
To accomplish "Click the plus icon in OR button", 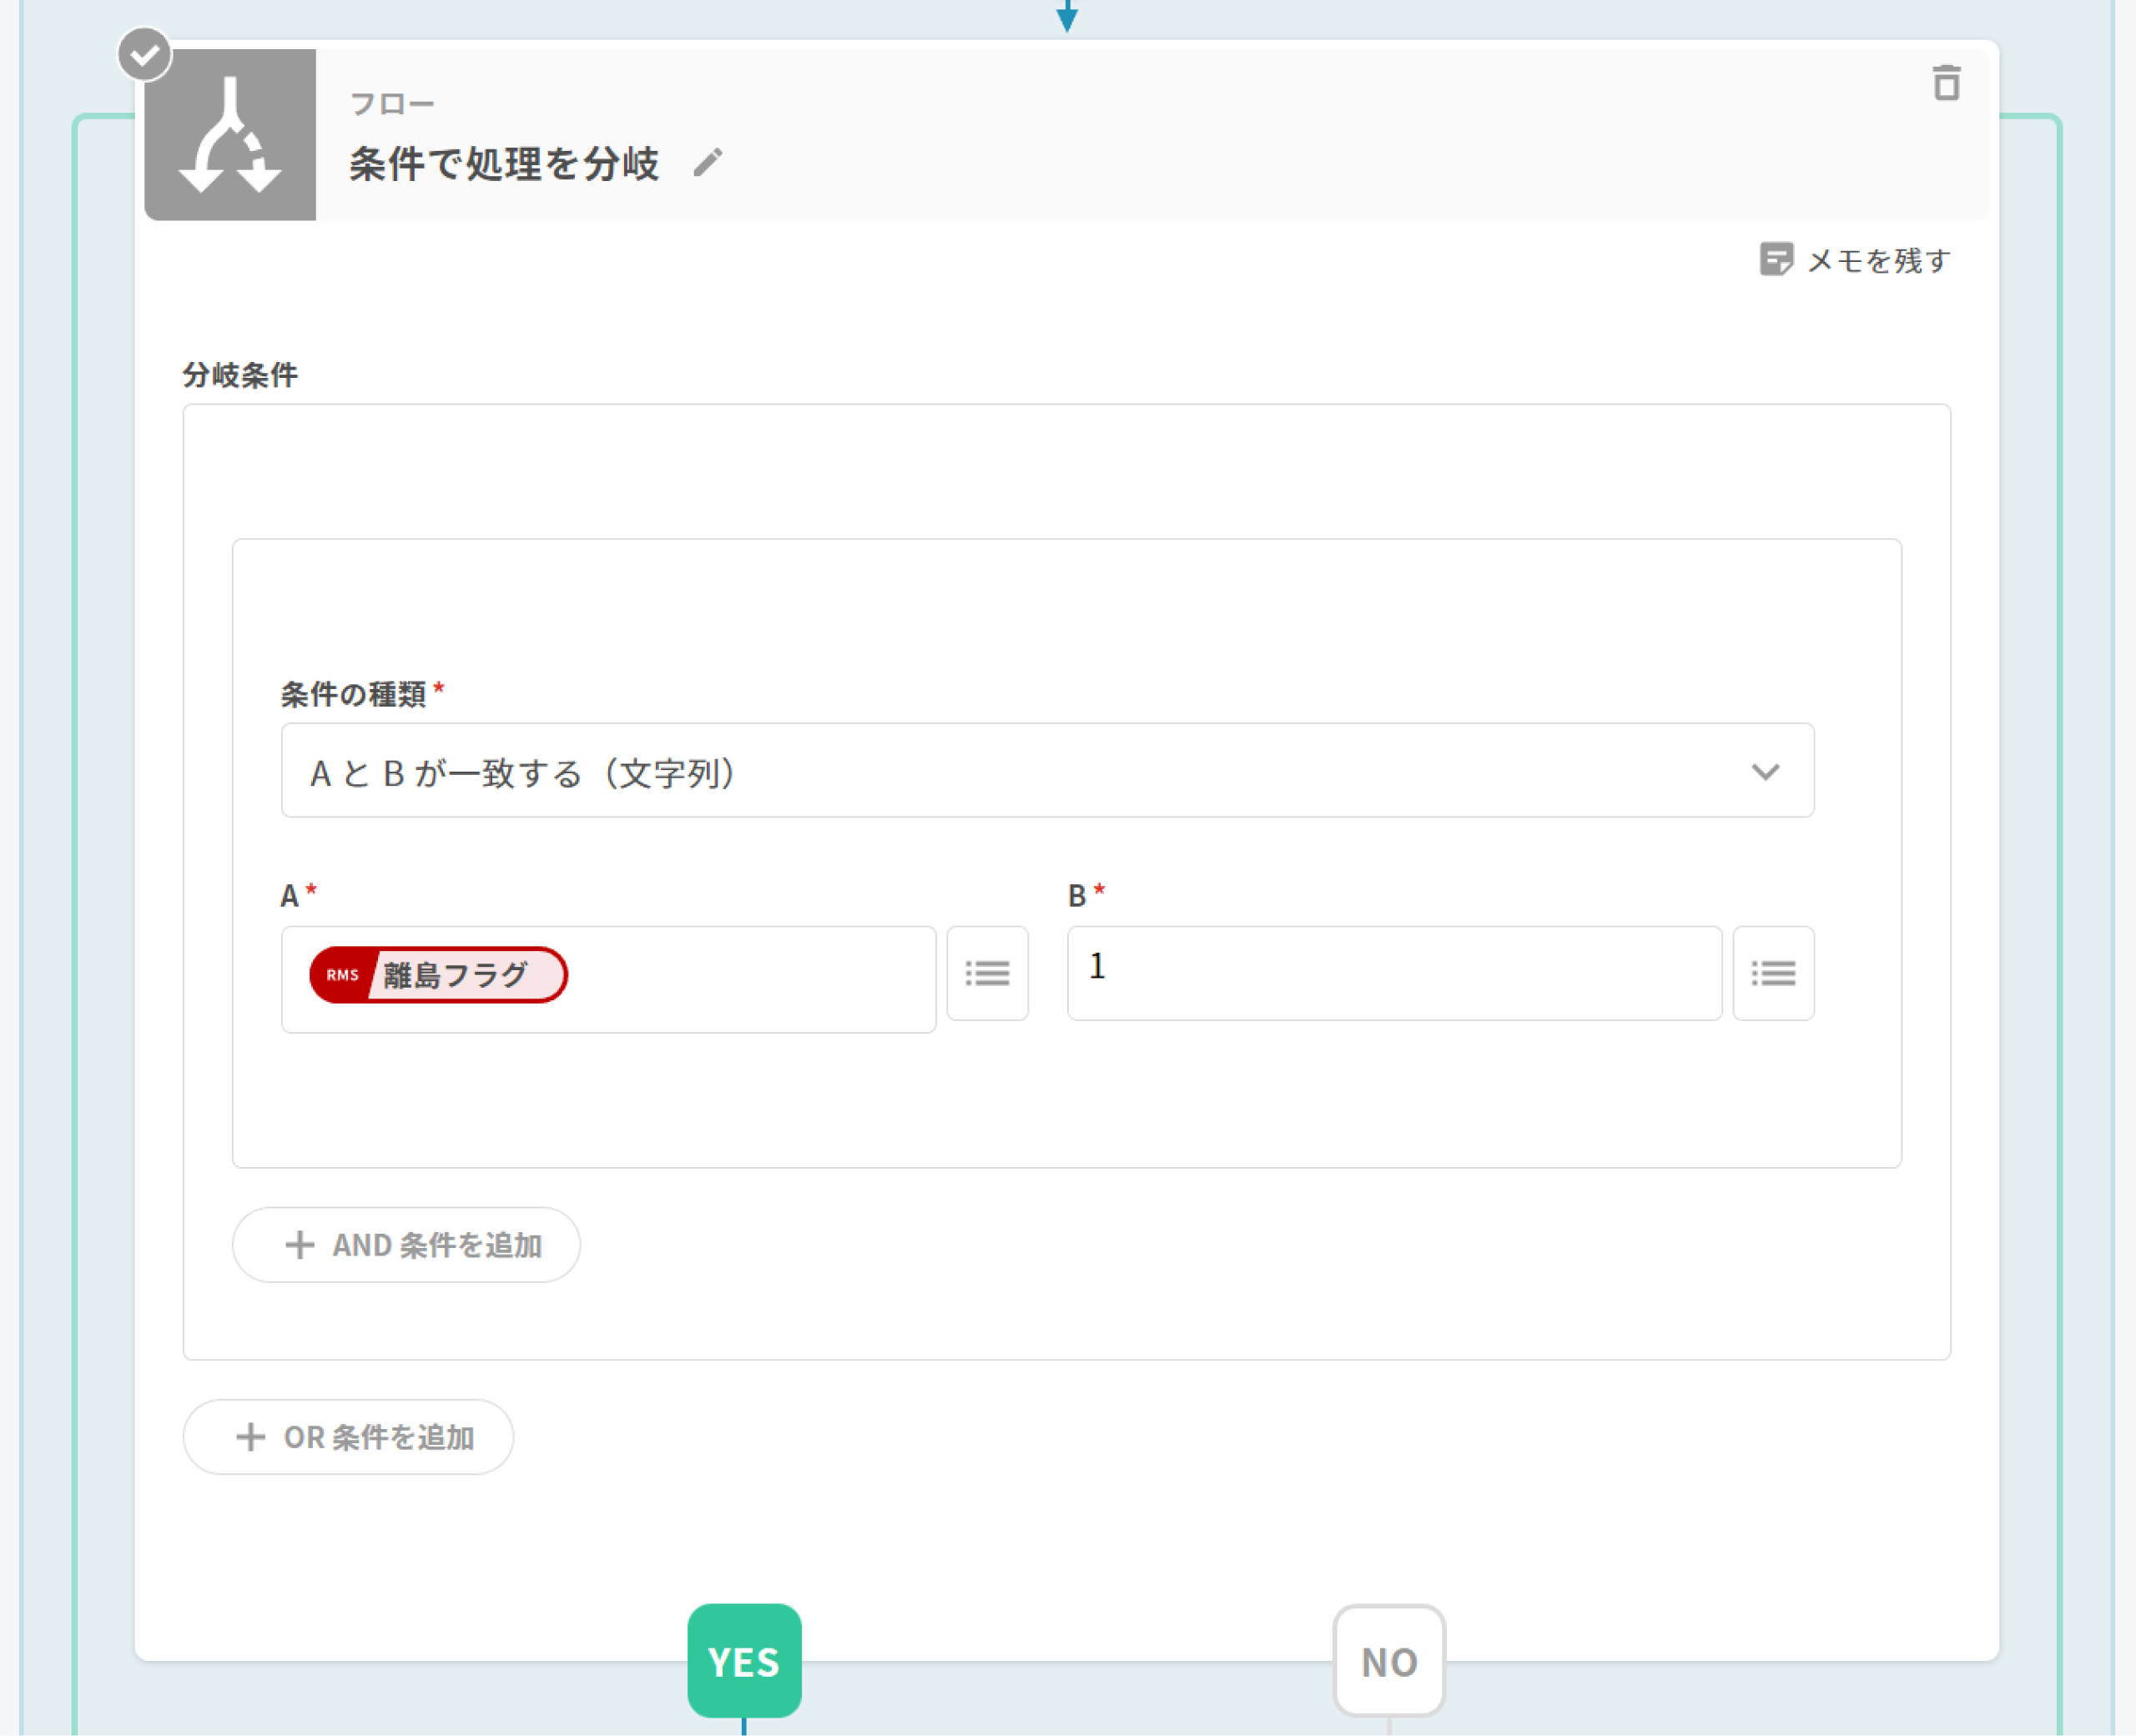I will tap(250, 1437).
